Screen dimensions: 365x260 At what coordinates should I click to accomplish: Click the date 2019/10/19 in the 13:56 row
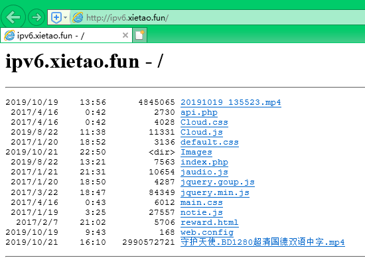click(x=32, y=102)
